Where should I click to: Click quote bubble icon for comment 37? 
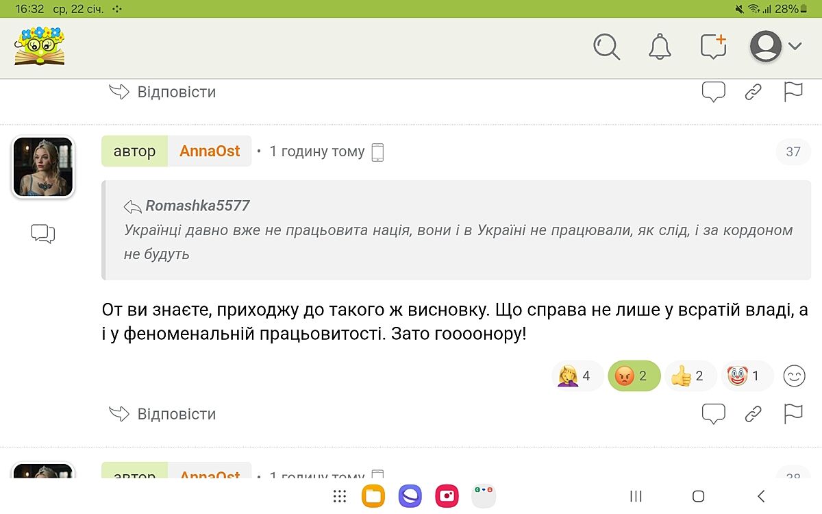[x=714, y=414]
